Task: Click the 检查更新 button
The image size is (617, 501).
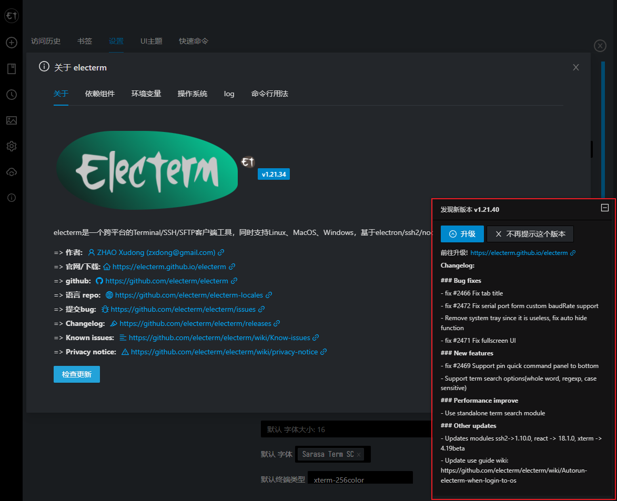Action: click(x=76, y=374)
